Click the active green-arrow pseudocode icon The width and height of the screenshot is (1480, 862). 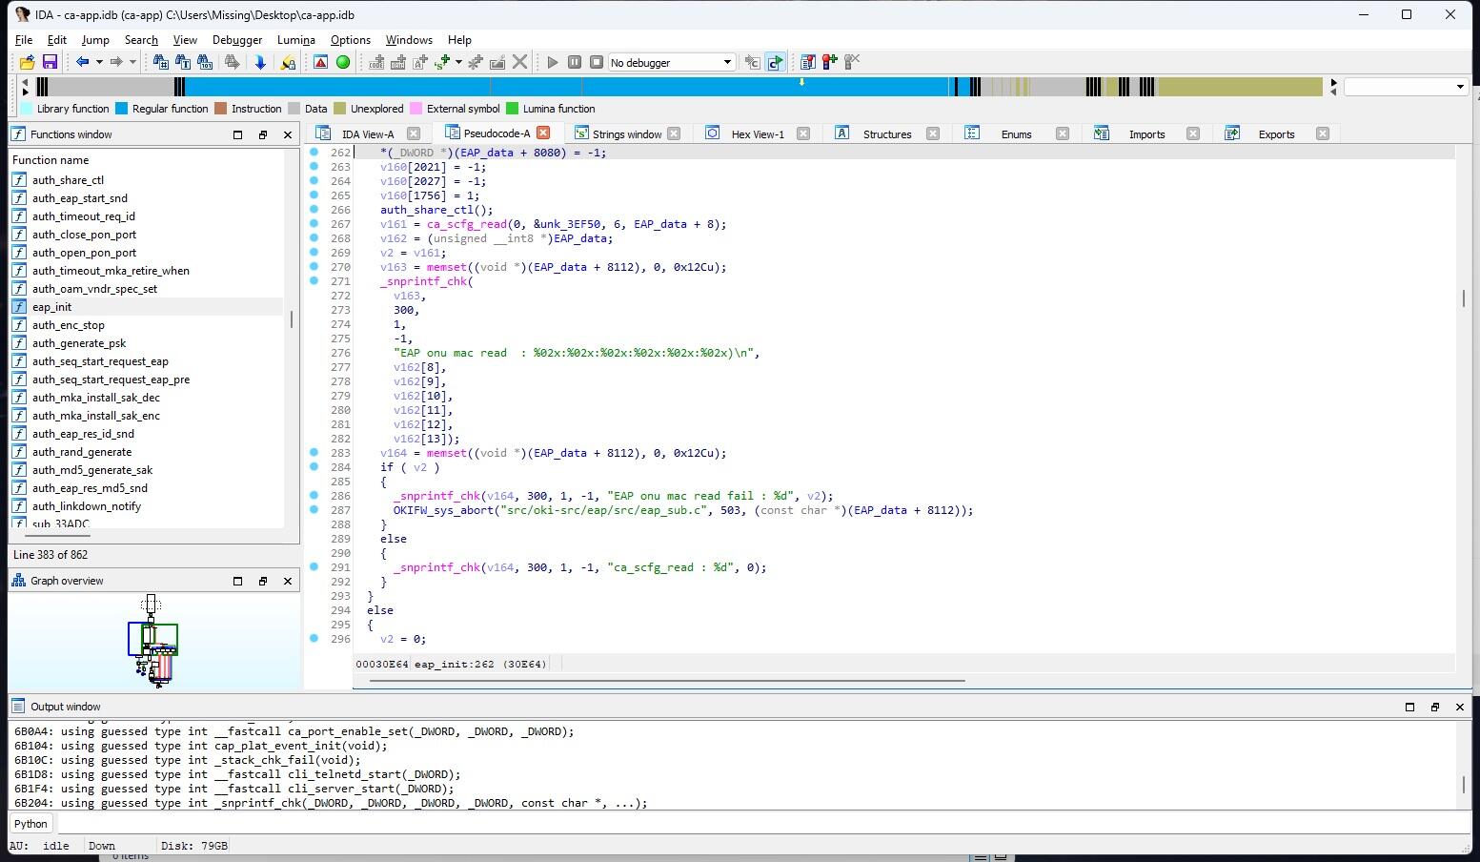[775, 63]
